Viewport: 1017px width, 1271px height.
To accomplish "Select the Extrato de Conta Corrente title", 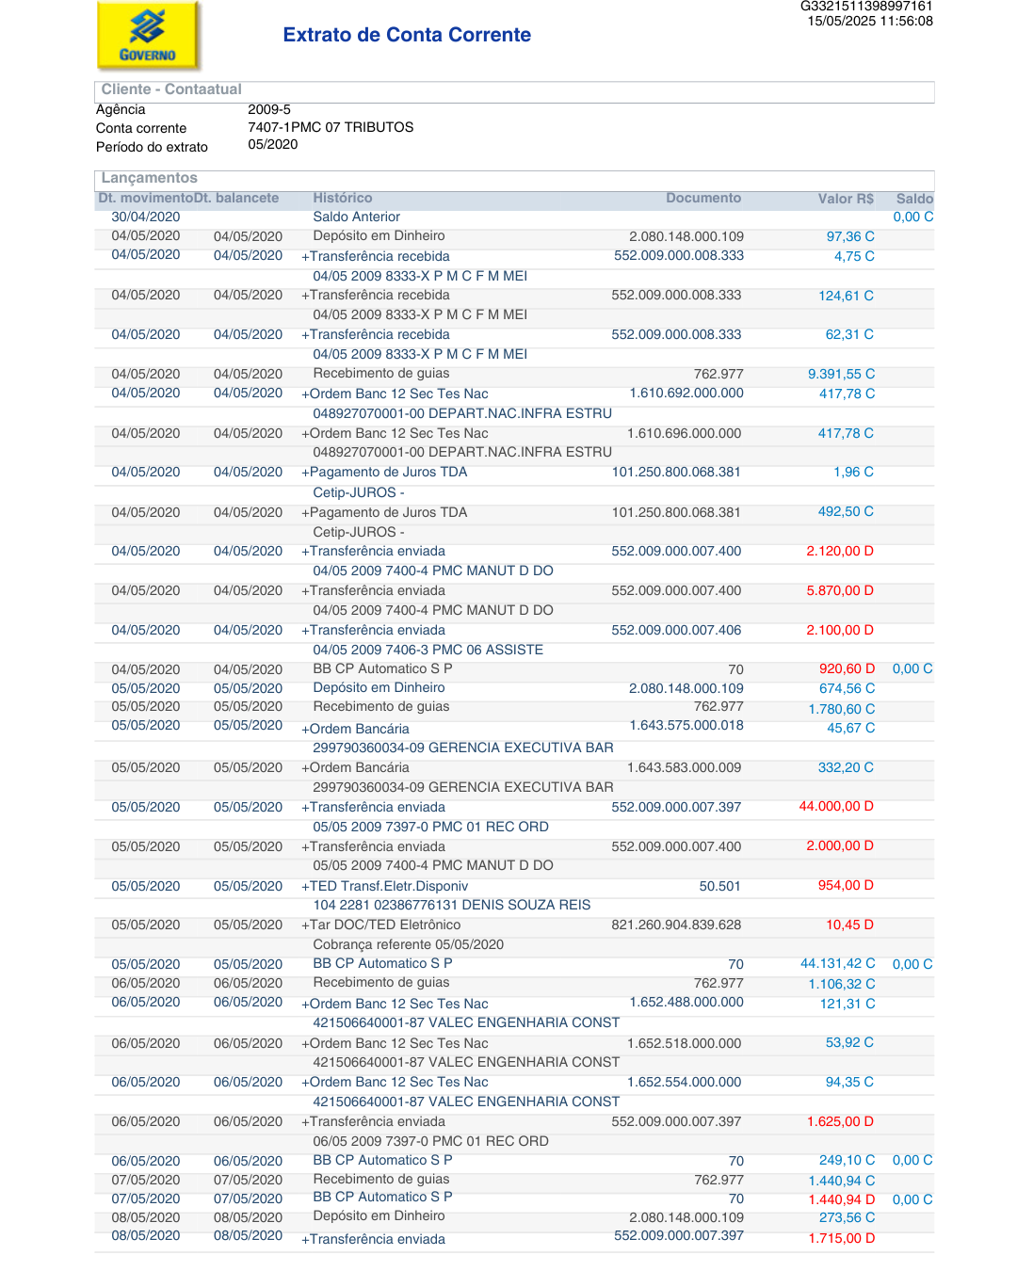I will (407, 35).
